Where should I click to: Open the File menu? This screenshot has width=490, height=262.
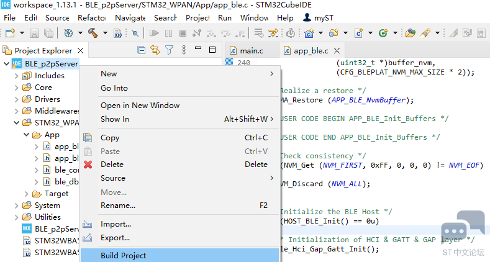point(10,18)
